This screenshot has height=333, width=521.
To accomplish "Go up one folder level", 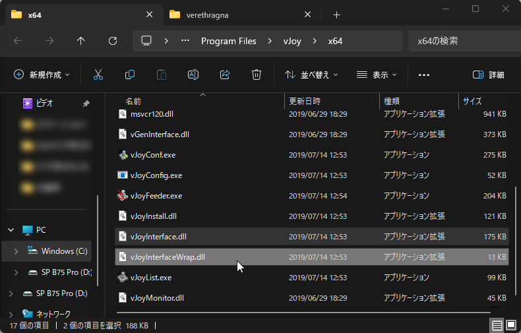I will (80, 41).
